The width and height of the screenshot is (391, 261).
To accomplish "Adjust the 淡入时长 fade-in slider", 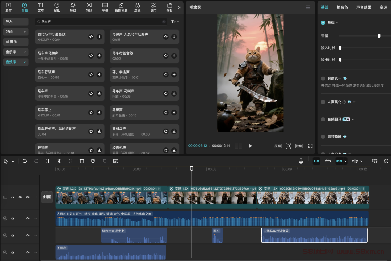I will pos(340,48).
